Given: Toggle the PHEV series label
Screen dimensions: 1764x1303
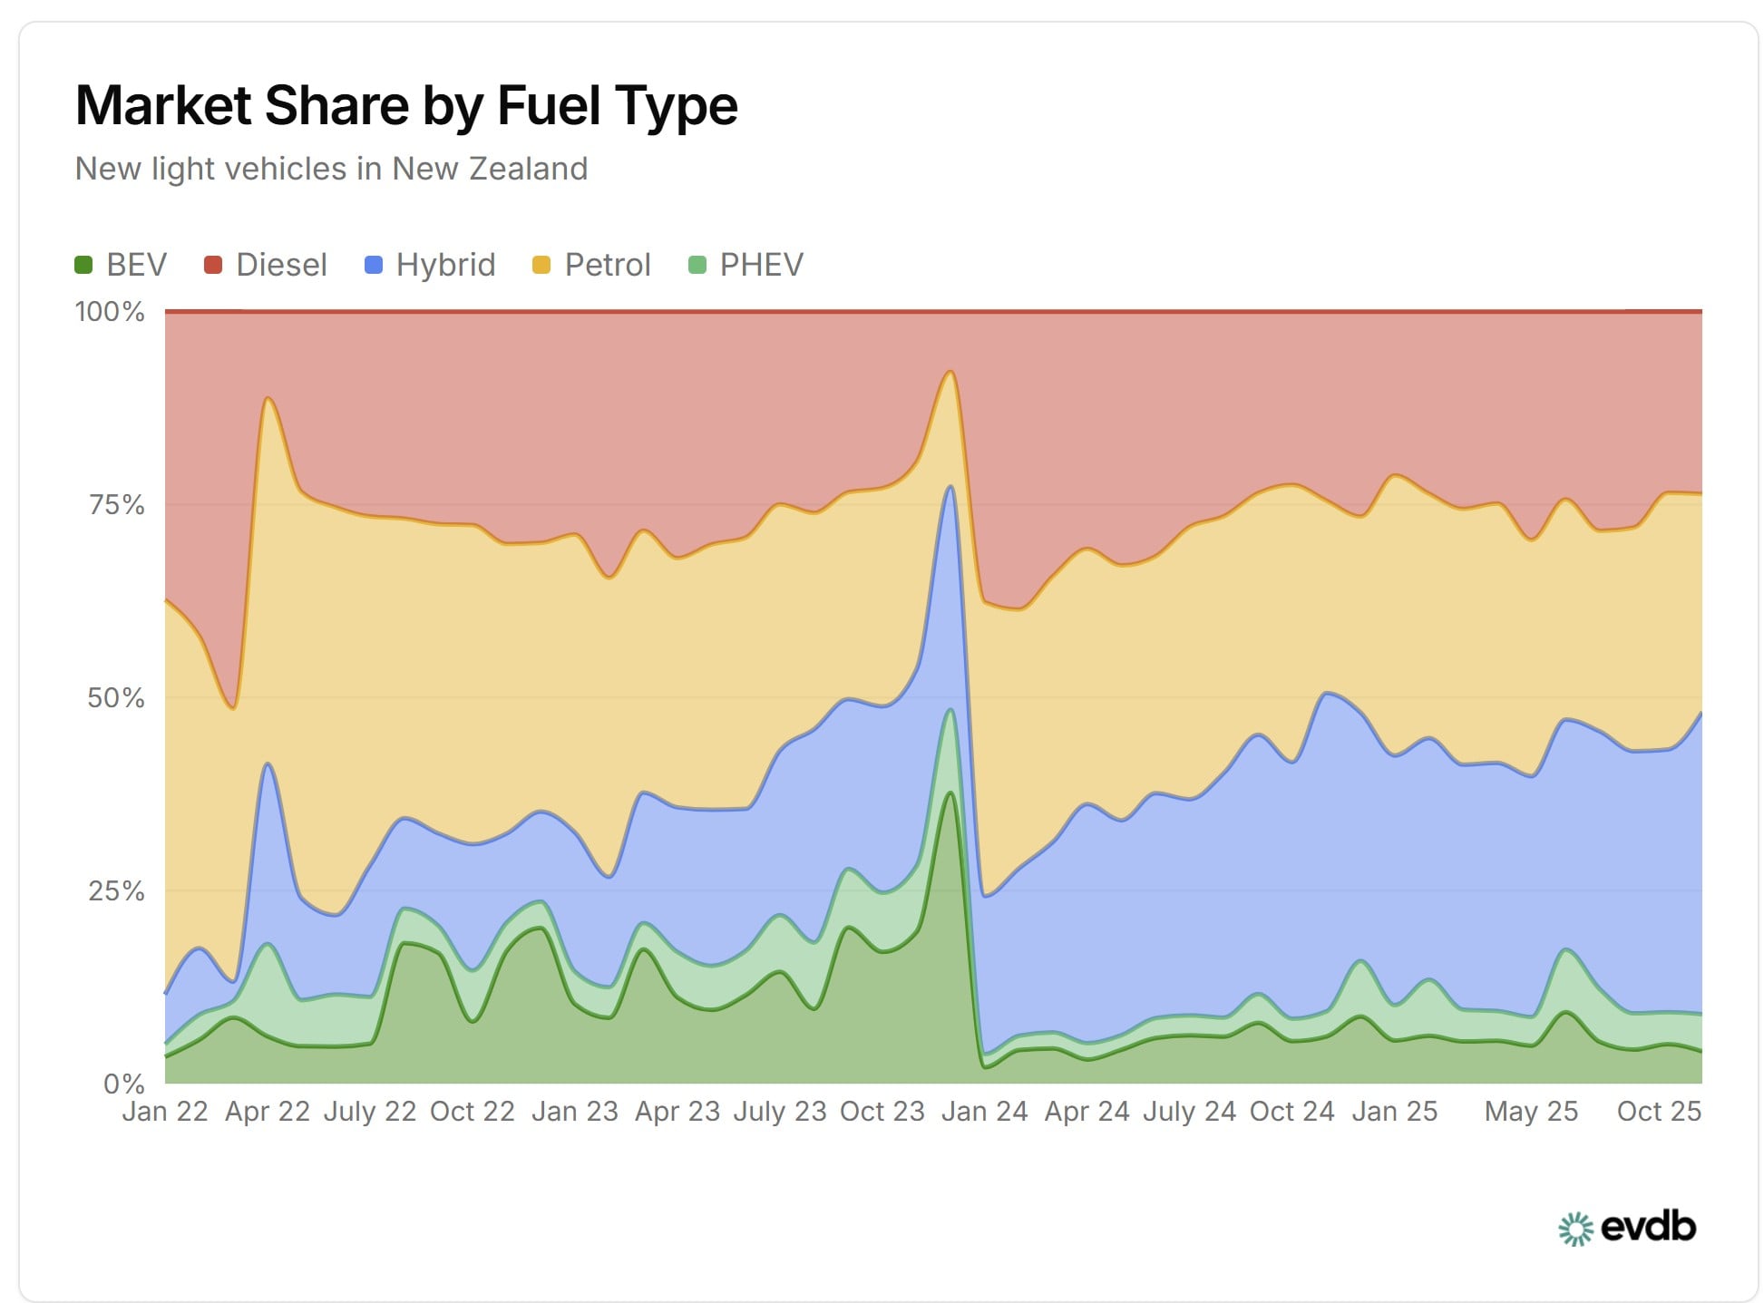Looking at the screenshot, I should (761, 265).
